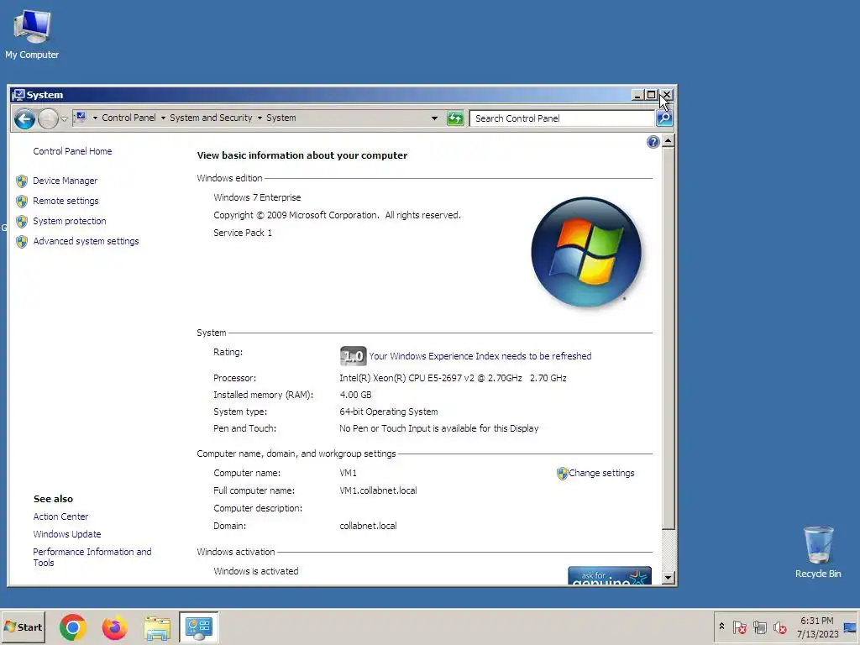Open the recent pages dropdown beside Forward
860x645 pixels.
(x=64, y=118)
